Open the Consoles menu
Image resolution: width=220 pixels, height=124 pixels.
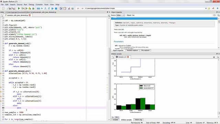tap(39, 4)
